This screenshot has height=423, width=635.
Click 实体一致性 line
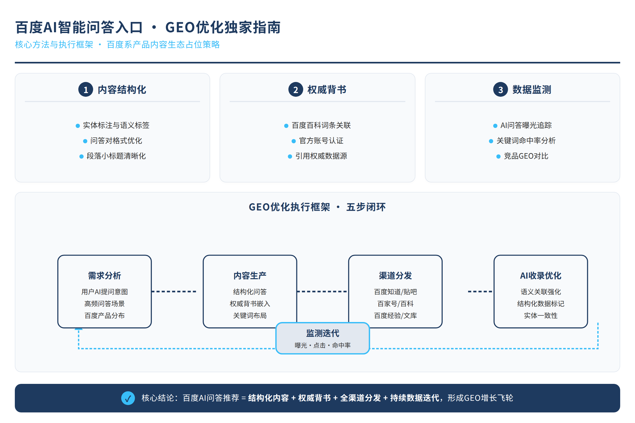[541, 315]
